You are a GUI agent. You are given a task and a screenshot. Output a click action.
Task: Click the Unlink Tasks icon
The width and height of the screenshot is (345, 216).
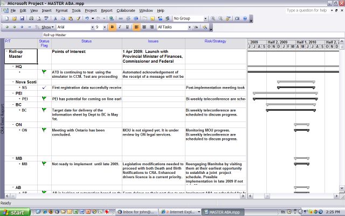[x=128, y=19]
